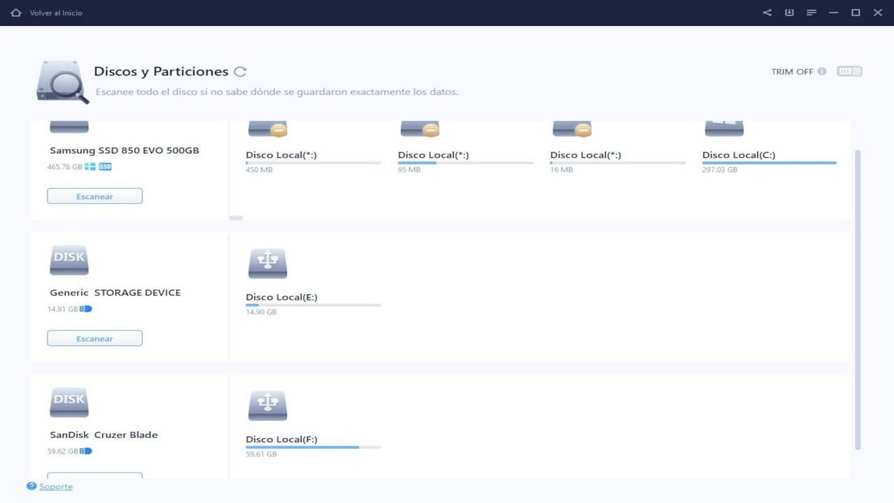Screen dimensions: 894x503
Task: Open the Soporte link
Action: coord(56,487)
